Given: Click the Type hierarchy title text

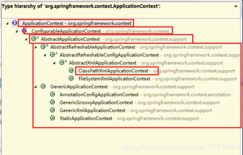Looking at the screenshot, I should (81, 6).
